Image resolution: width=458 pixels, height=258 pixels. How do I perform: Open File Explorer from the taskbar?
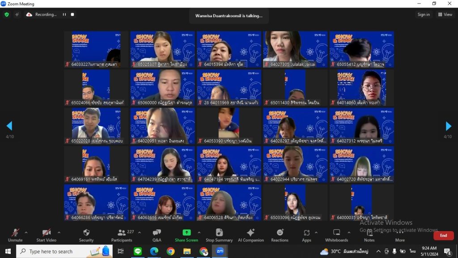click(187, 251)
